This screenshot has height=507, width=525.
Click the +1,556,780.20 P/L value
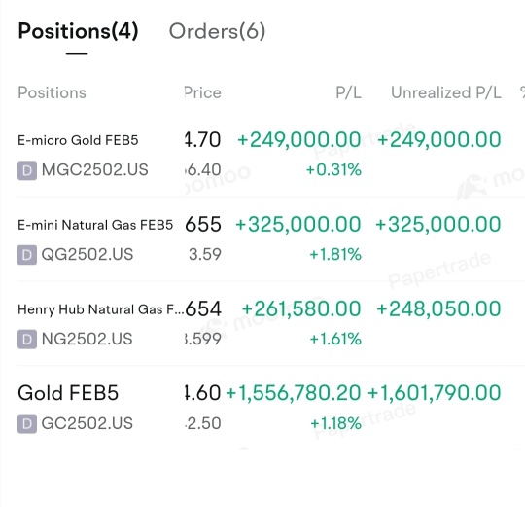coord(294,393)
